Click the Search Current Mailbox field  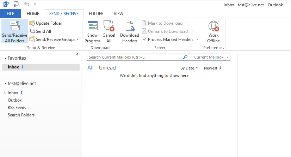pos(135,57)
